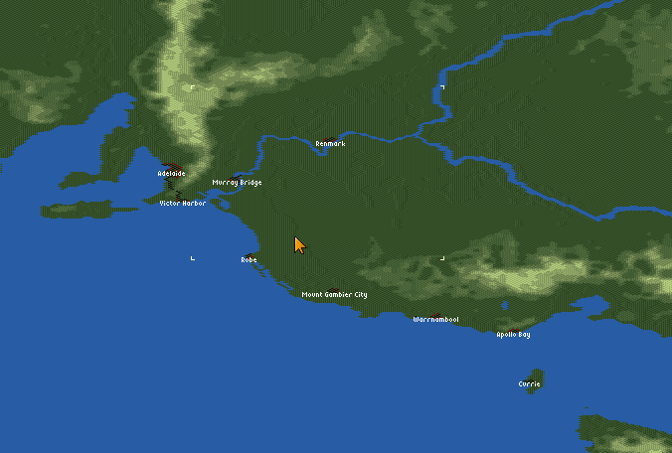Click the bottom-left viewport corner marker in the sea

coord(193,258)
